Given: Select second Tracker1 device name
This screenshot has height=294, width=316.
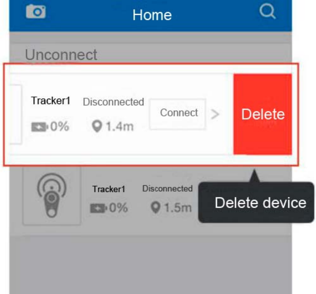Looking at the screenshot, I should (109, 189).
